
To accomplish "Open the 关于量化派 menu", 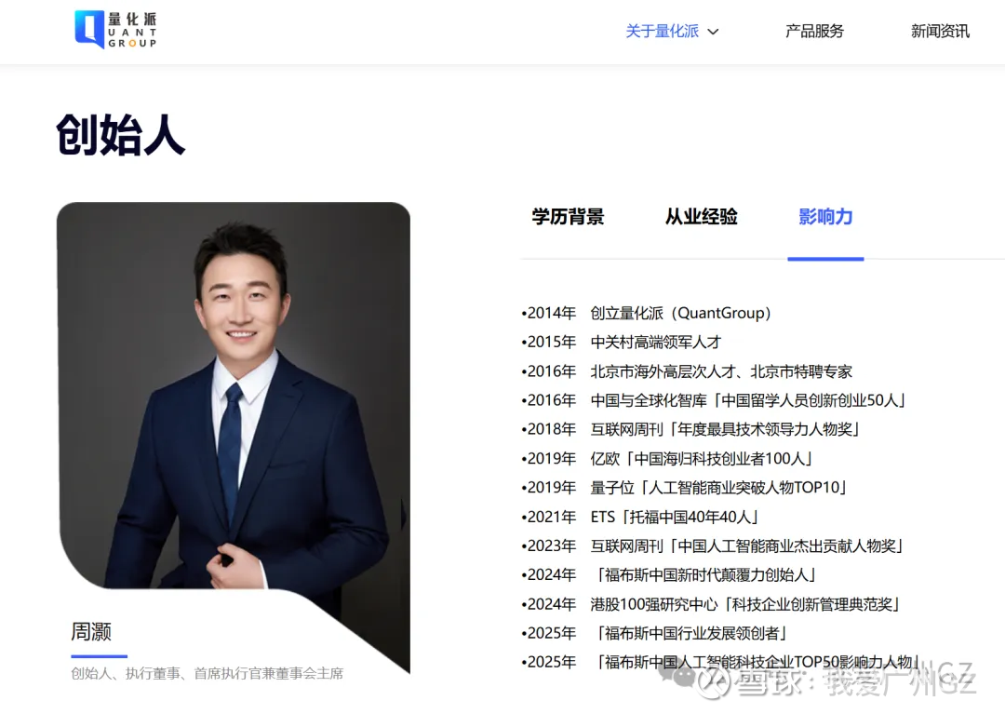I will coord(663,31).
